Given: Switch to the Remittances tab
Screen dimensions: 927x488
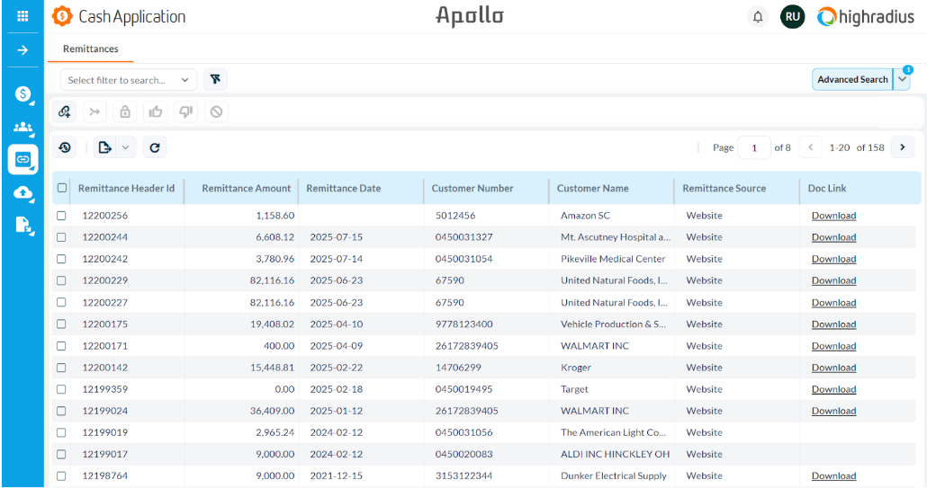Looking at the screenshot, I should click(x=91, y=49).
